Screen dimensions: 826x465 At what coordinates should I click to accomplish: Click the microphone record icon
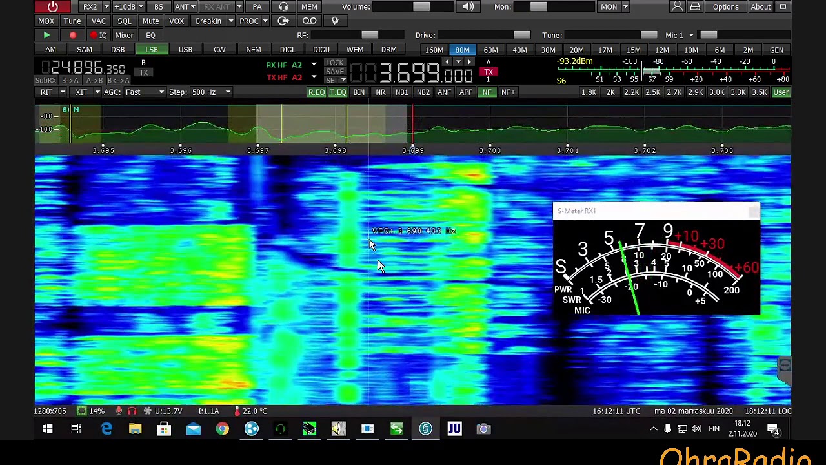click(x=335, y=21)
